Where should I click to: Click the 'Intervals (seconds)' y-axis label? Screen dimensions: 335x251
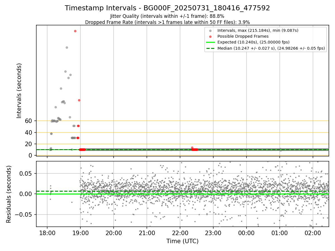click(x=19, y=90)
